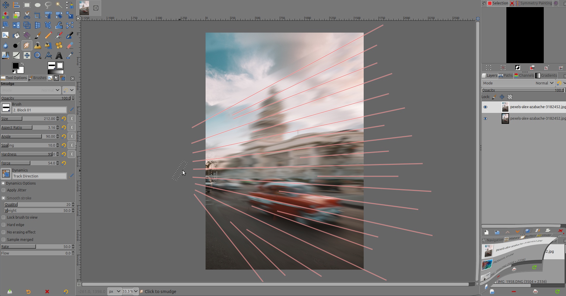Switch to the Brushes tab
The image size is (566, 296).
pos(37,78)
